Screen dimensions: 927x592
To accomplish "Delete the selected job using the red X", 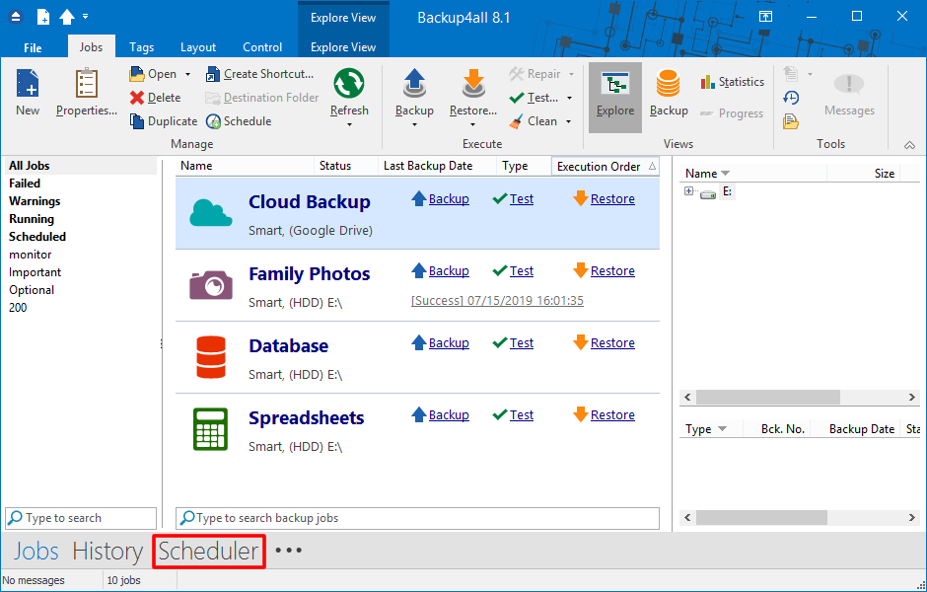I will point(137,98).
